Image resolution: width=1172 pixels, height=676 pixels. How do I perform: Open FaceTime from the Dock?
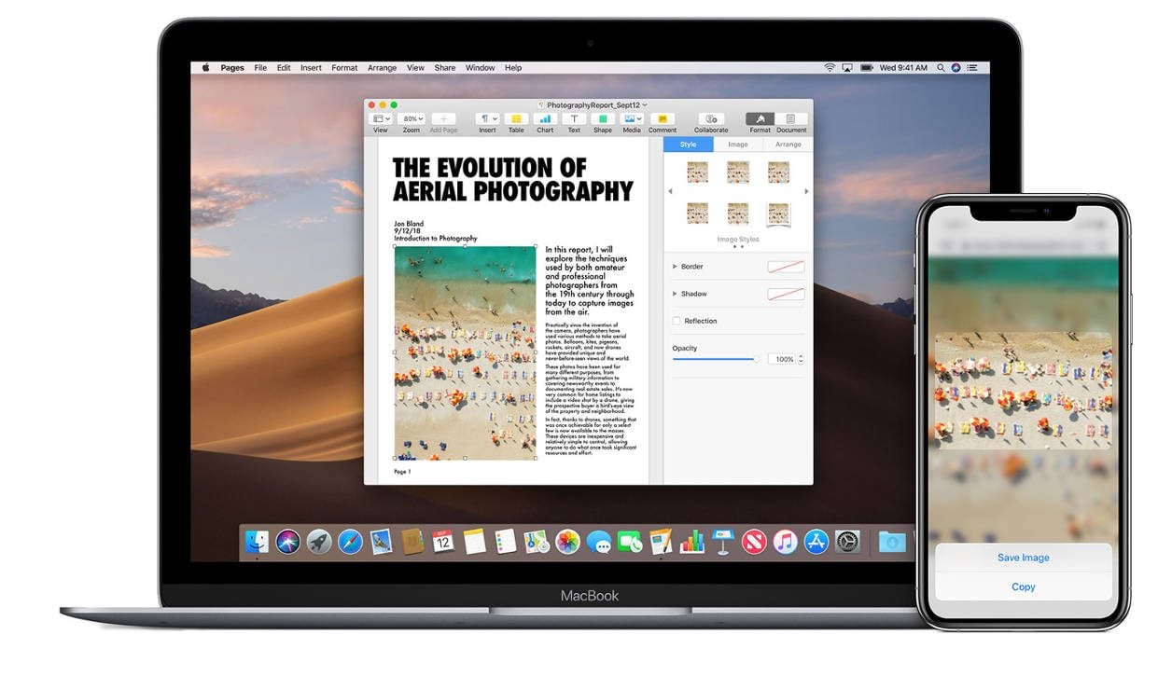tap(630, 541)
